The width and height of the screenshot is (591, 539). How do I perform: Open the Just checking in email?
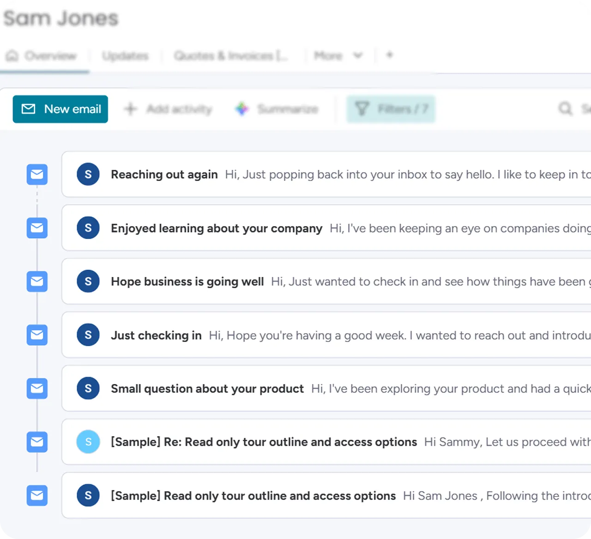(326, 335)
